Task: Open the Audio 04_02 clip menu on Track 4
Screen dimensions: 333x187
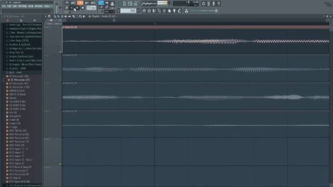Action: [63, 111]
